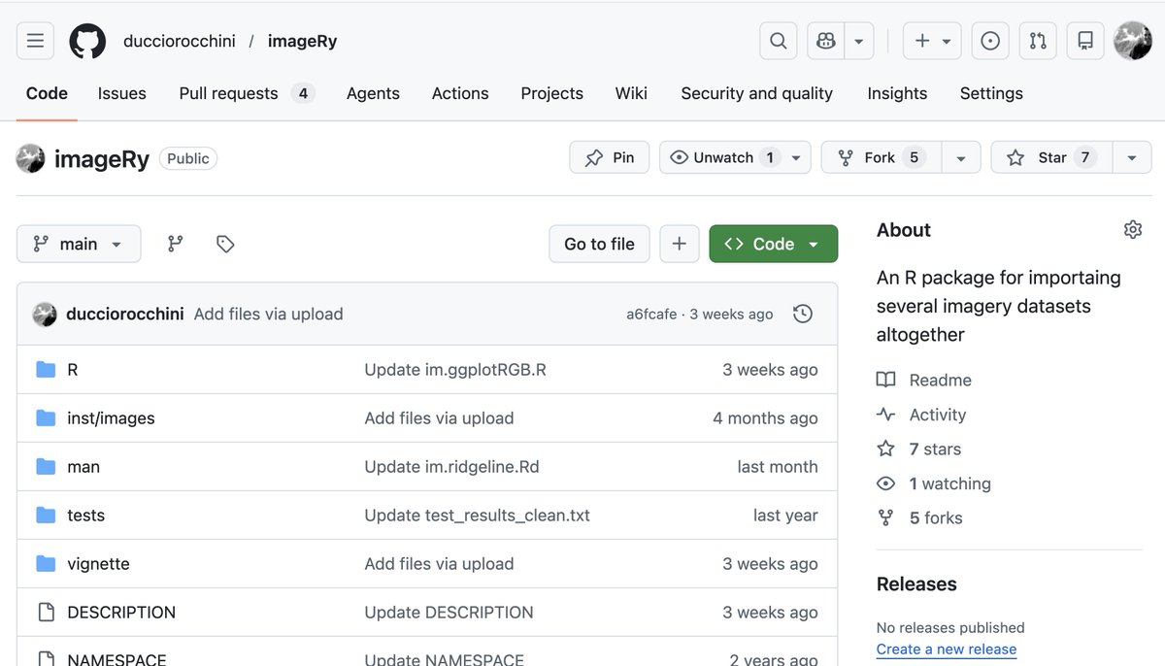The height and width of the screenshot is (666, 1165).
Task: Open the user profile avatar menu
Action: pyautogui.click(x=1133, y=41)
